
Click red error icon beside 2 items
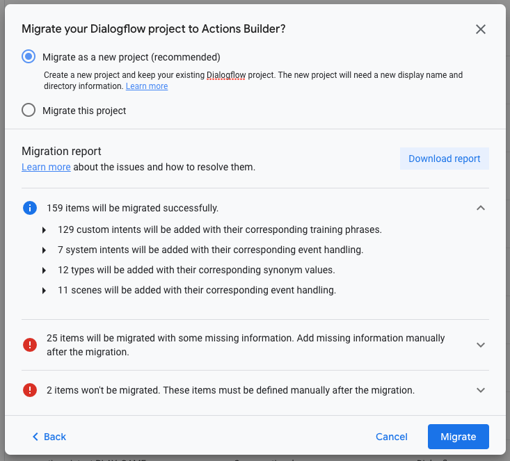click(29, 390)
